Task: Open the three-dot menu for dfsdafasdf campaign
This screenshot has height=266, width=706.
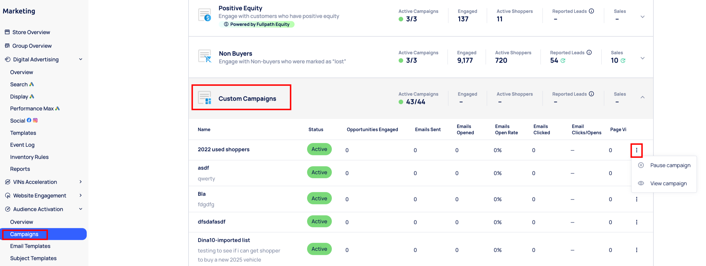Action: pos(636,222)
